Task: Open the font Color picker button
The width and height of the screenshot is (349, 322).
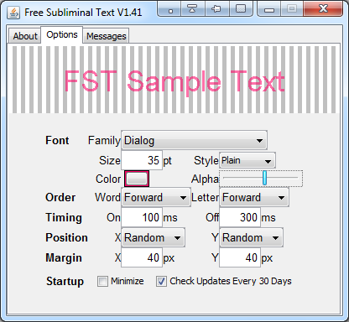Action: click(137, 179)
